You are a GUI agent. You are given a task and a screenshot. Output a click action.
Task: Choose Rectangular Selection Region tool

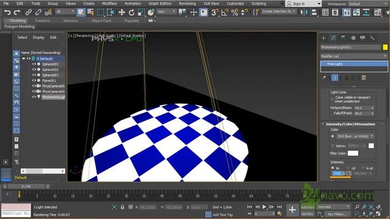point(101,12)
